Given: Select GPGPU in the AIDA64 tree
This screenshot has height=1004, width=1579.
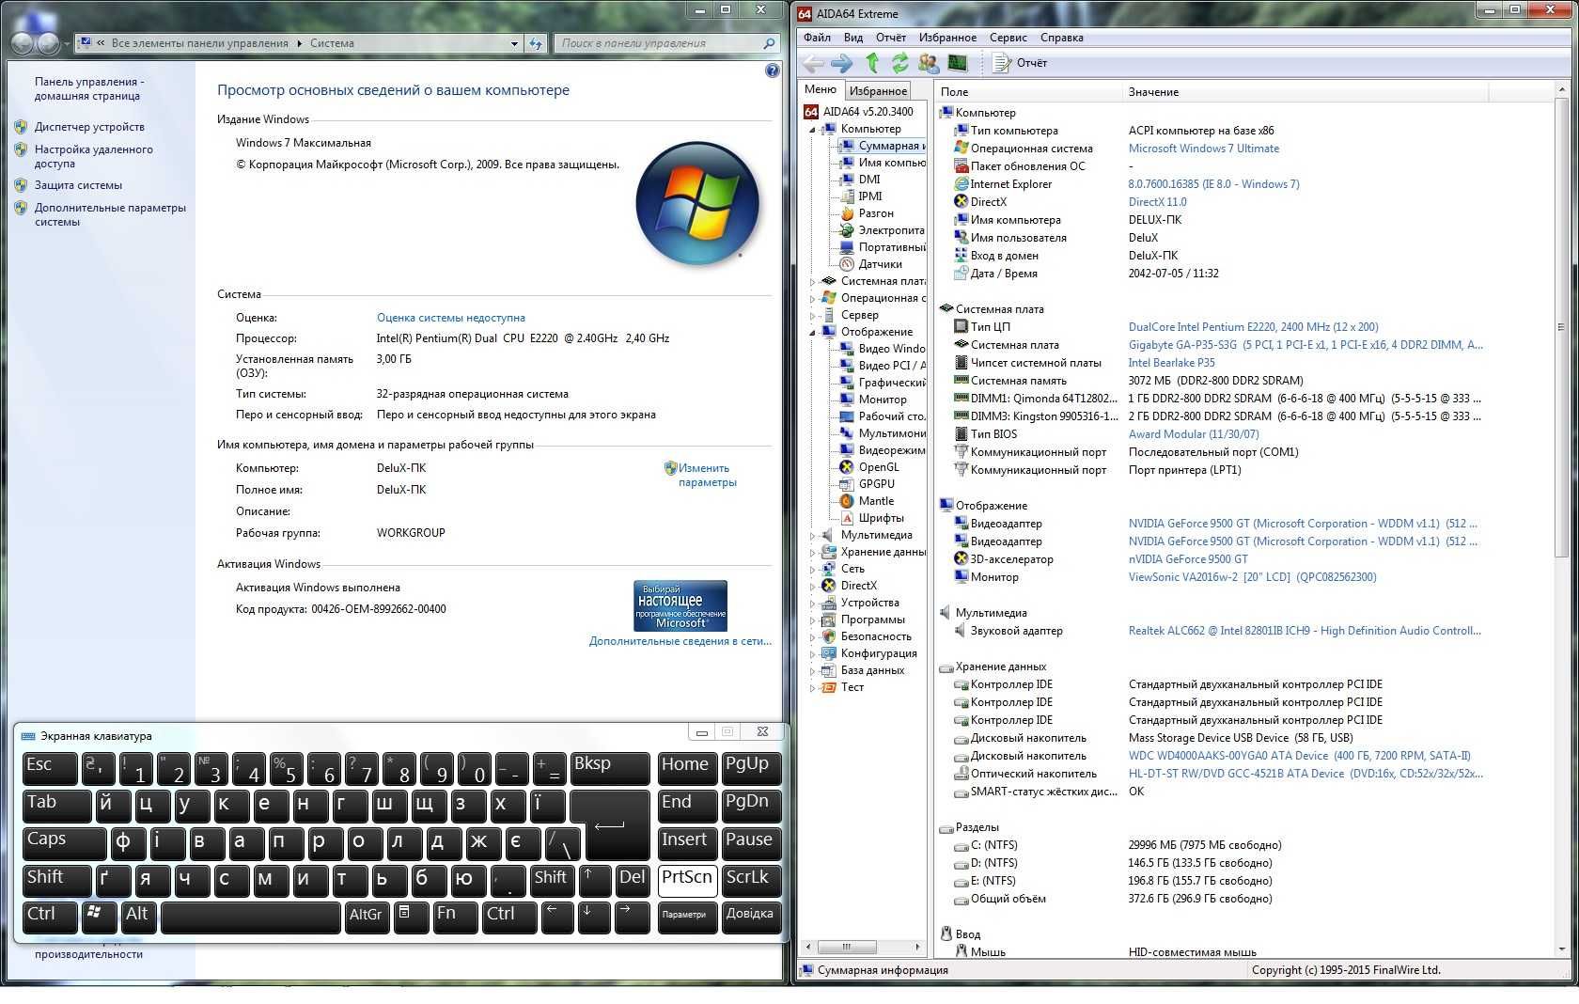Looking at the screenshot, I should coord(877,484).
